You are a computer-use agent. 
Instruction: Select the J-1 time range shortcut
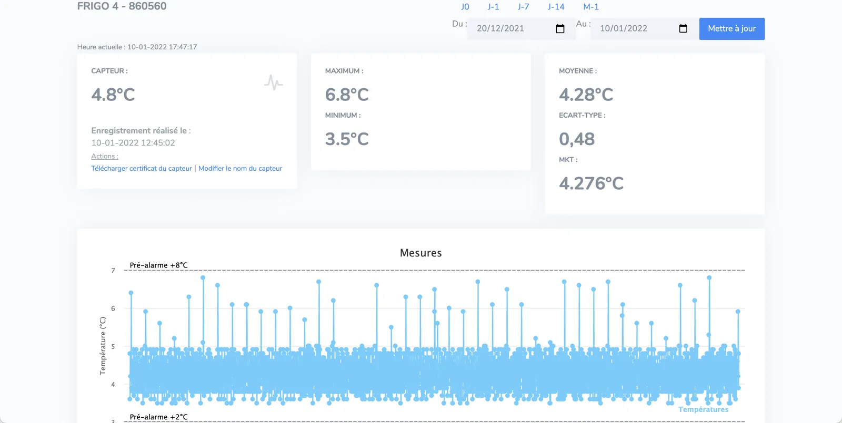click(493, 7)
